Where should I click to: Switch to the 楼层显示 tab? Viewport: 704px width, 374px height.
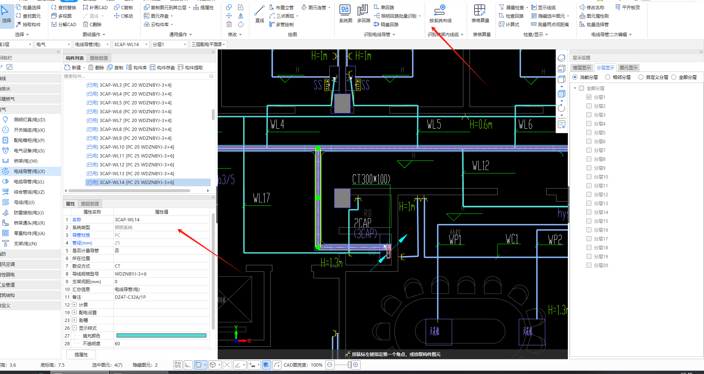pos(582,67)
